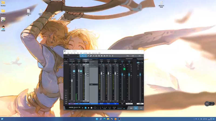The image size is (216, 121).
Task: Click the magnifier Q icon in toolbar
Action: 110,56
